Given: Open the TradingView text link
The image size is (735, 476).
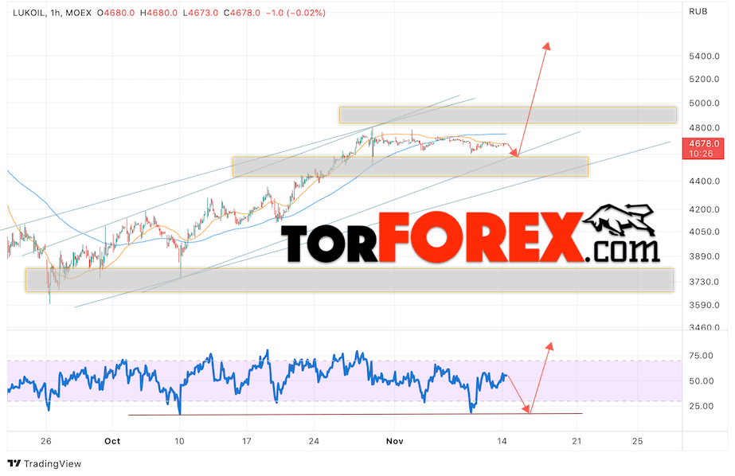Looking at the screenshot, I should 53,463.
